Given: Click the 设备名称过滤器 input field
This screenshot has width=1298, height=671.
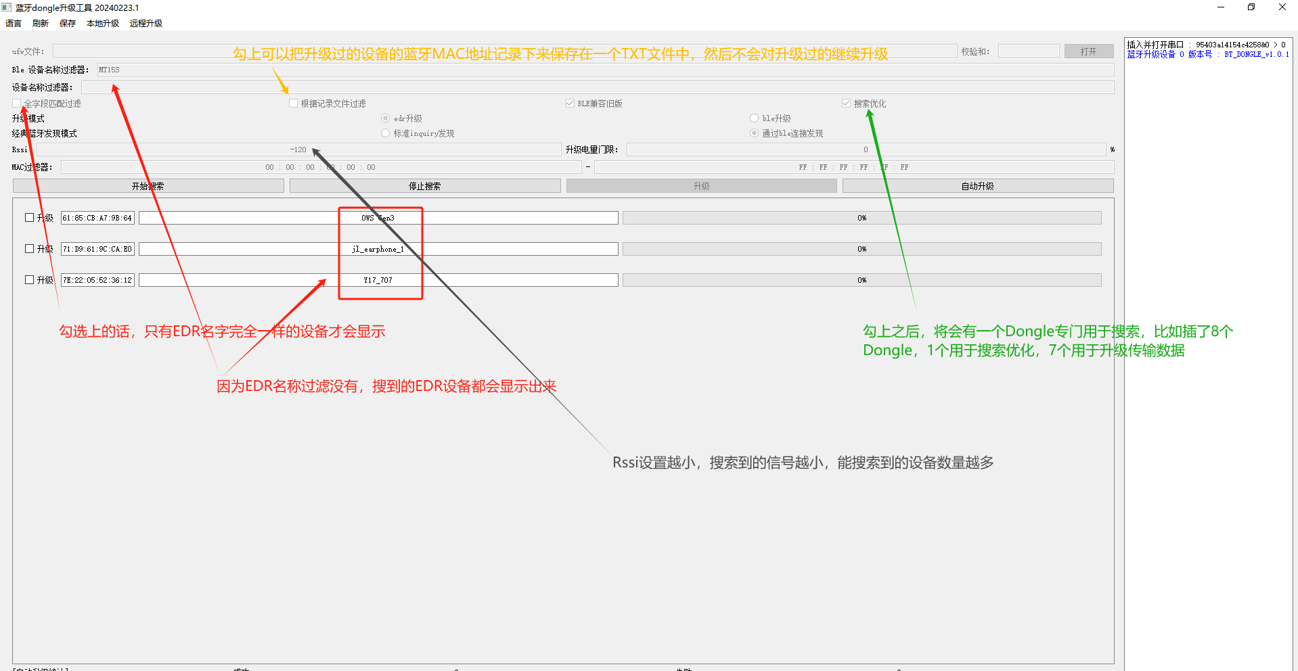Looking at the screenshot, I should coord(598,87).
